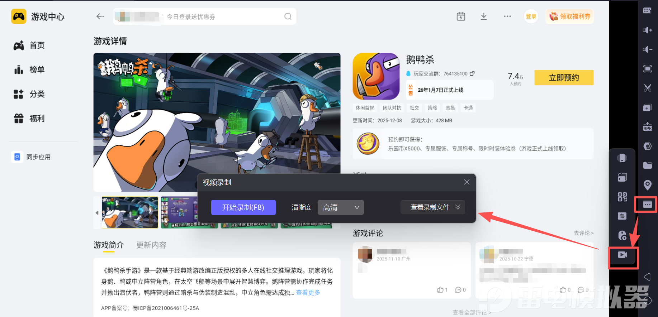This screenshot has height=317, width=658.
Task: Click 查看全部评论 link
Action: (x=472, y=312)
